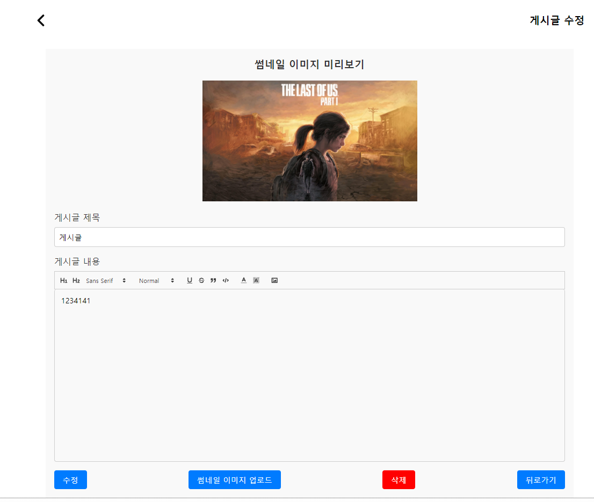
Task: Insert an image into the post content
Action: pos(274,280)
